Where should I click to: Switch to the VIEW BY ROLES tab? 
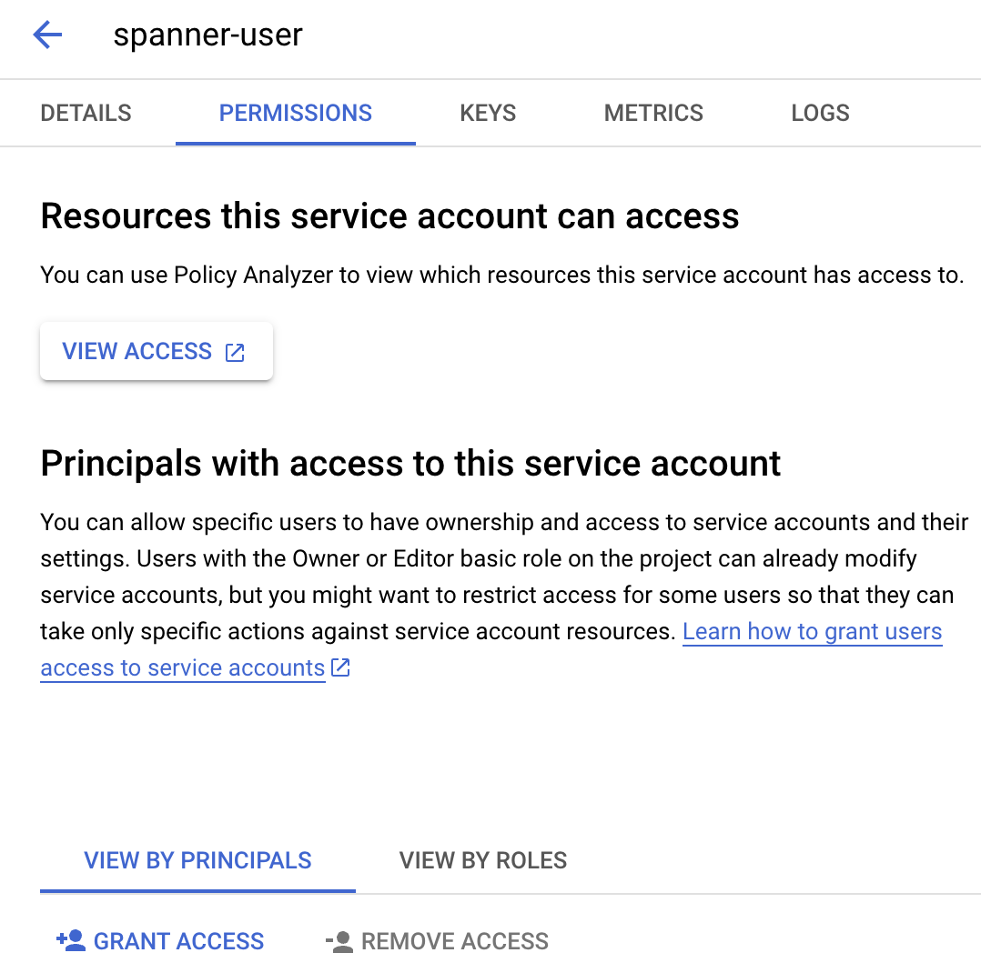point(482,860)
